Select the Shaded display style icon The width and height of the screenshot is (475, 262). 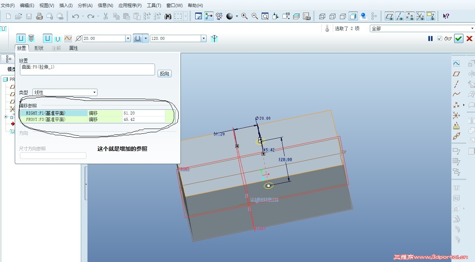(x=353, y=16)
